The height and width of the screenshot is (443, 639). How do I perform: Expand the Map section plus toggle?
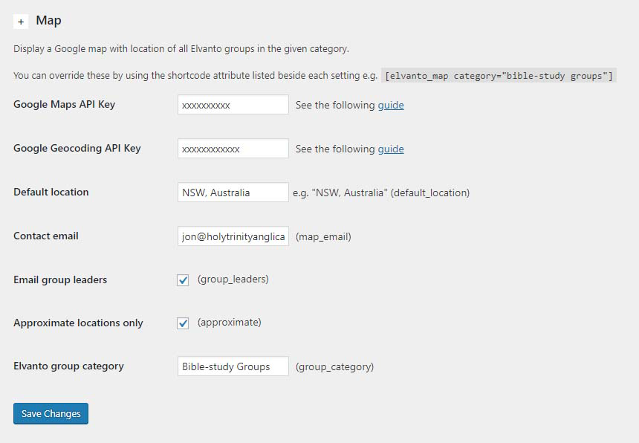coord(21,22)
